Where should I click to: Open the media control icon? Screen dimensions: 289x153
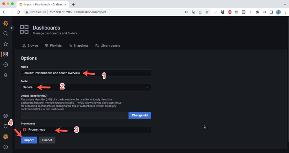[264, 12]
